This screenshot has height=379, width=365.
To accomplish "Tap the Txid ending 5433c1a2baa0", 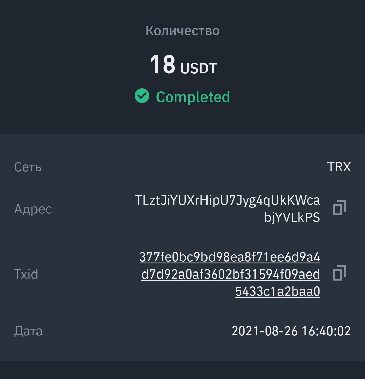I will click(x=277, y=291).
